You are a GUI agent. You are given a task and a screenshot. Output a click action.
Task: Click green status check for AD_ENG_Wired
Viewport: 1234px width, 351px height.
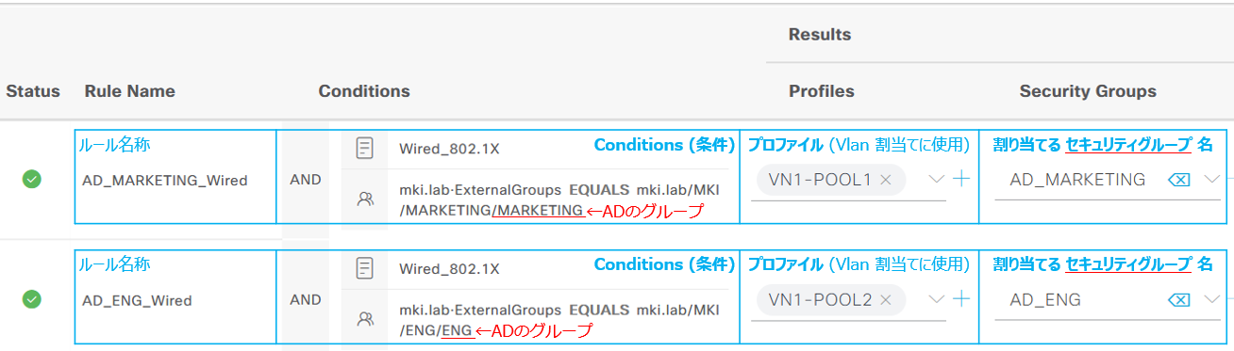32,299
